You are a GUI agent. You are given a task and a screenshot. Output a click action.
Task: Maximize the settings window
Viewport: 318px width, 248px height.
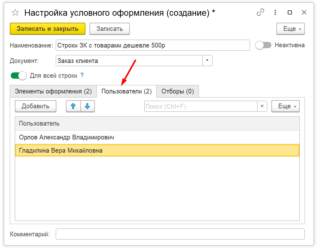pos(290,12)
